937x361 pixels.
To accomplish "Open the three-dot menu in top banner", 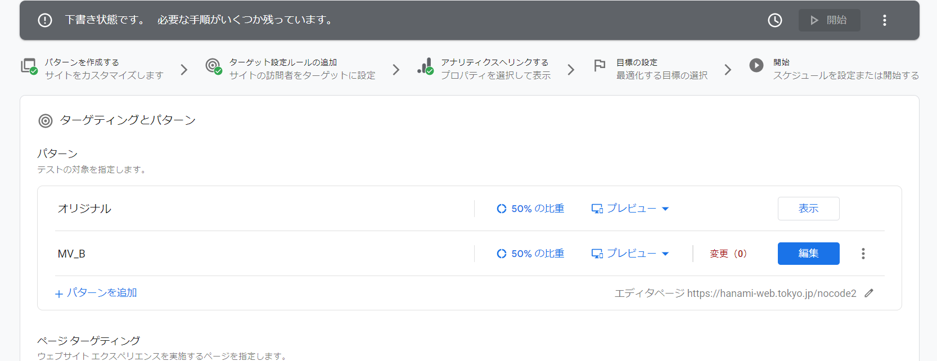I will pos(884,20).
